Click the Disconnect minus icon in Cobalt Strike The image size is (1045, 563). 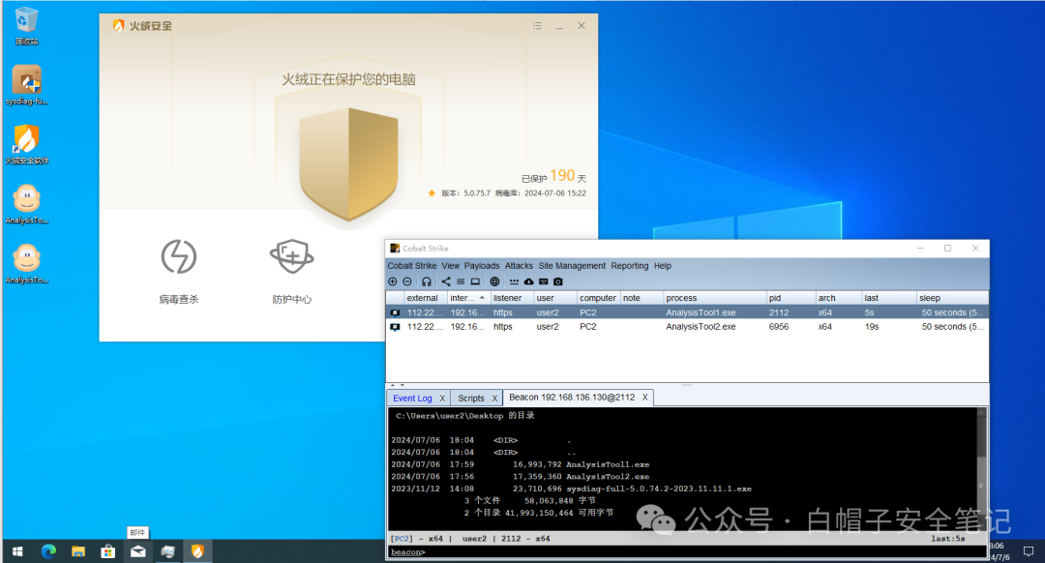pyautogui.click(x=407, y=281)
